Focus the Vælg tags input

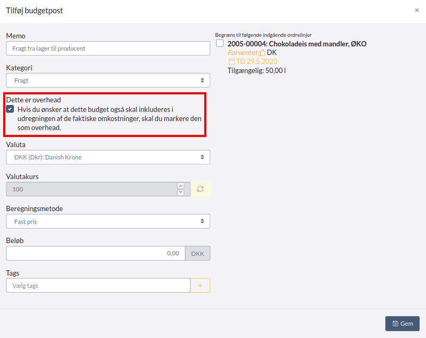98,286
